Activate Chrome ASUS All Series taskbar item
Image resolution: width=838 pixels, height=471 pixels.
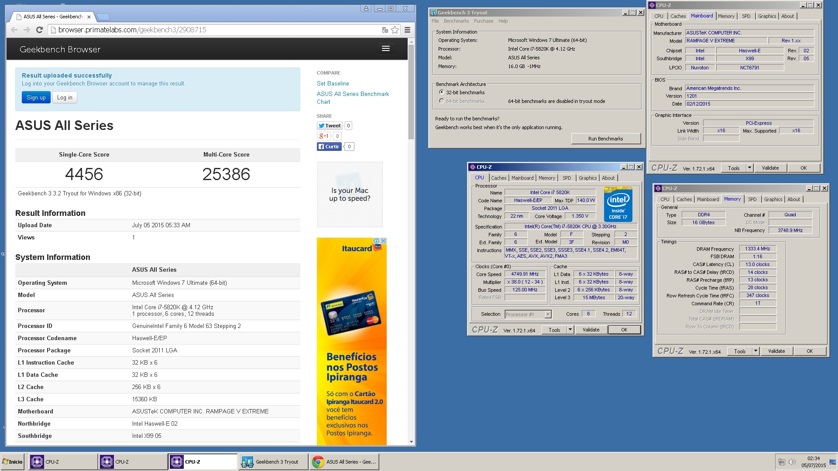pos(344,462)
